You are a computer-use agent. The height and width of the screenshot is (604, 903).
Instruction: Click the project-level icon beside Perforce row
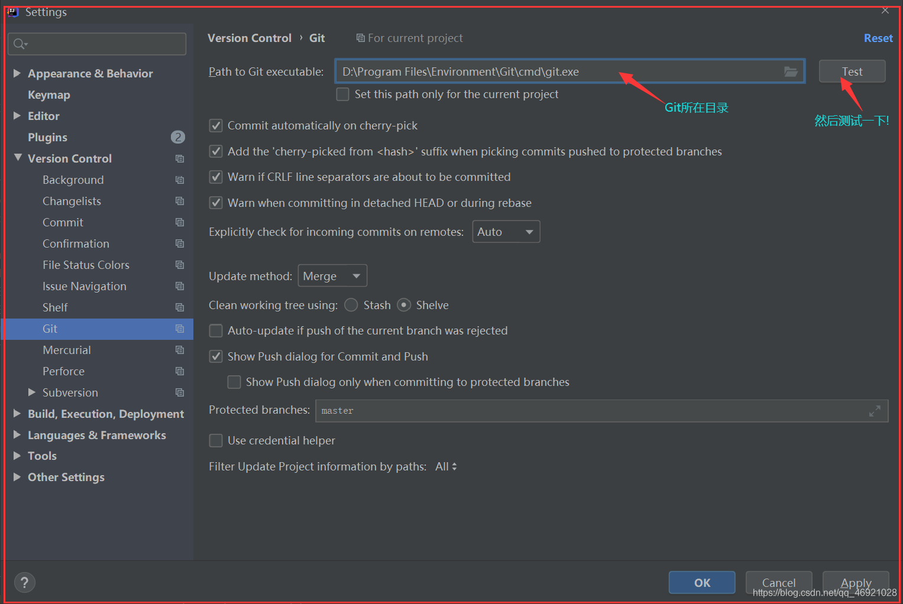[x=180, y=371]
